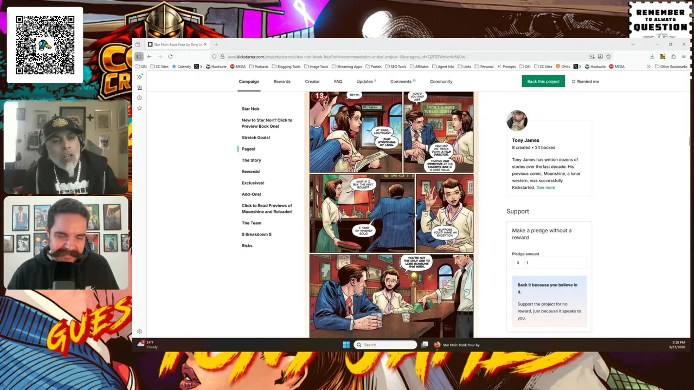
Task: Open history from the sidebar clock icon
Action: [139, 97]
